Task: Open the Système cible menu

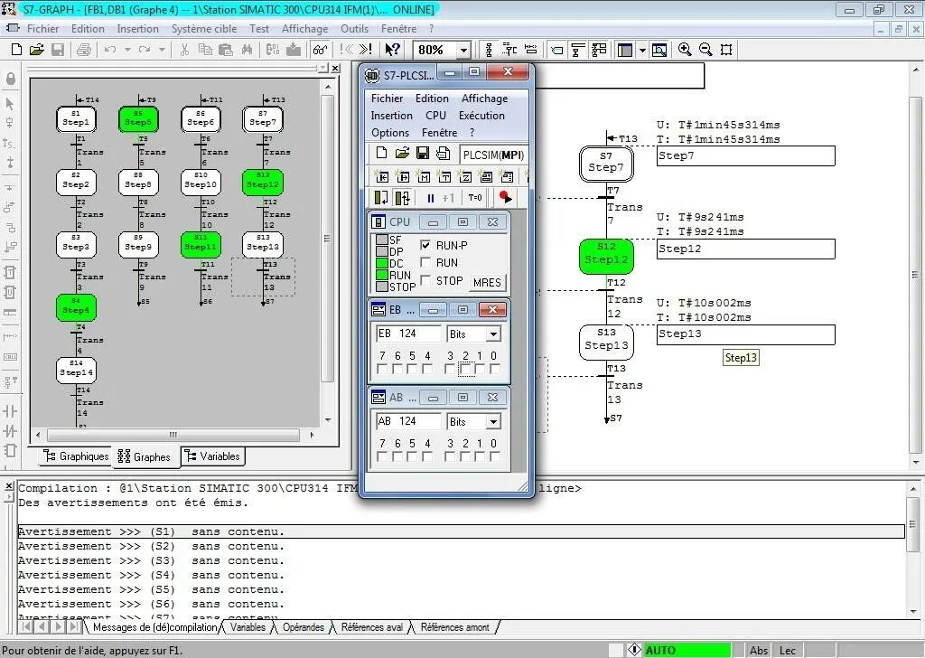Action: pos(203,28)
